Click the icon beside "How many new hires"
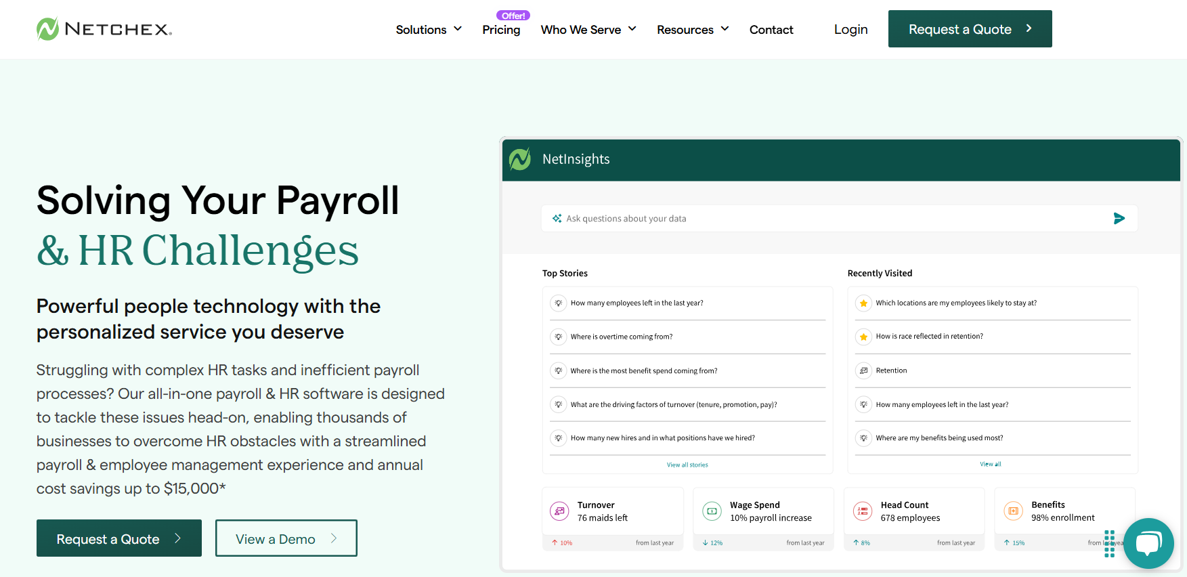The height and width of the screenshot is (577, 1187). (x=559, y=438)
